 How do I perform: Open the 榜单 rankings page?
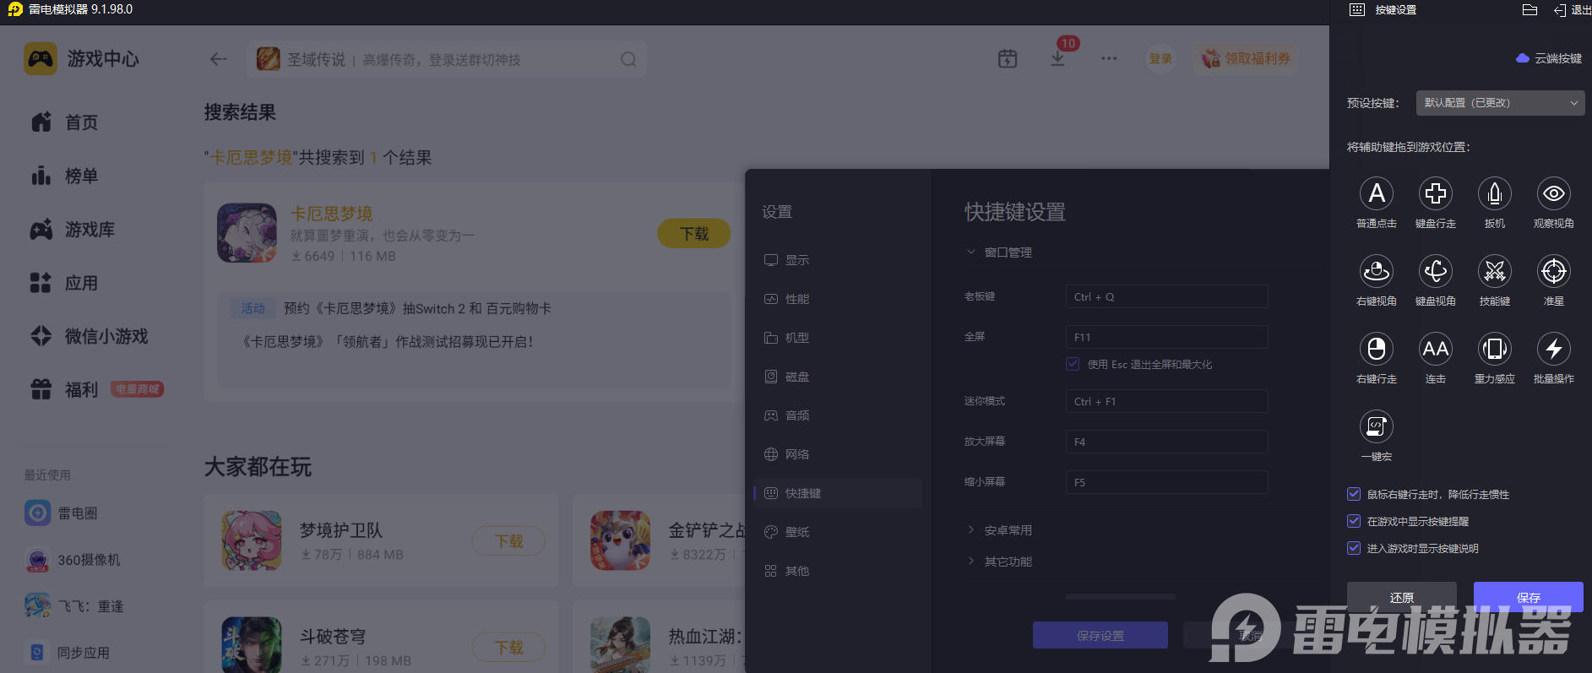tap(64, 176)
